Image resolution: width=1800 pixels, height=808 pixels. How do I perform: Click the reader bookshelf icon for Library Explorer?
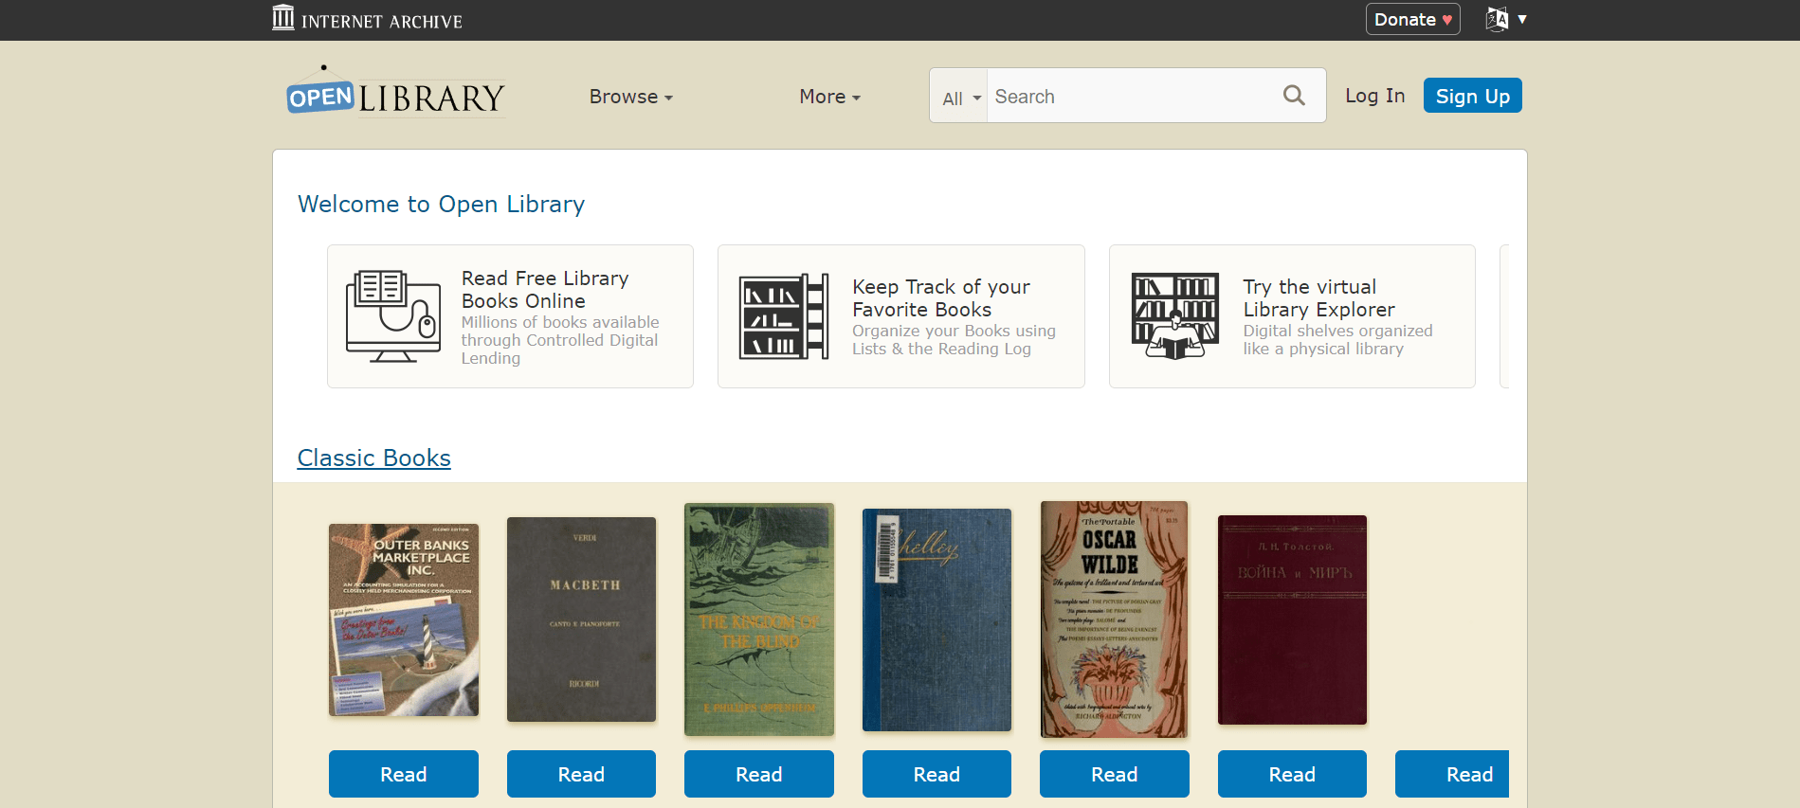(x=1175, y=316)
